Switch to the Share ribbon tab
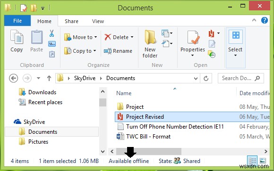Image resolution: width=274 pixels, height=171 pixels. click(71, 21)
